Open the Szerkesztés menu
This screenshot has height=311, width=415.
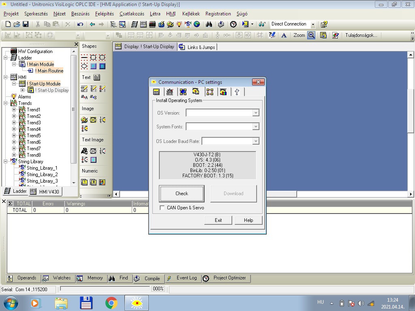coord(36,14)
